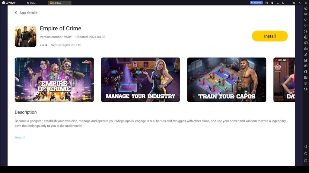Screen dimensions: 309x173
Task: Open the Manage Your Industry screenshot
Action: point(140,80)
